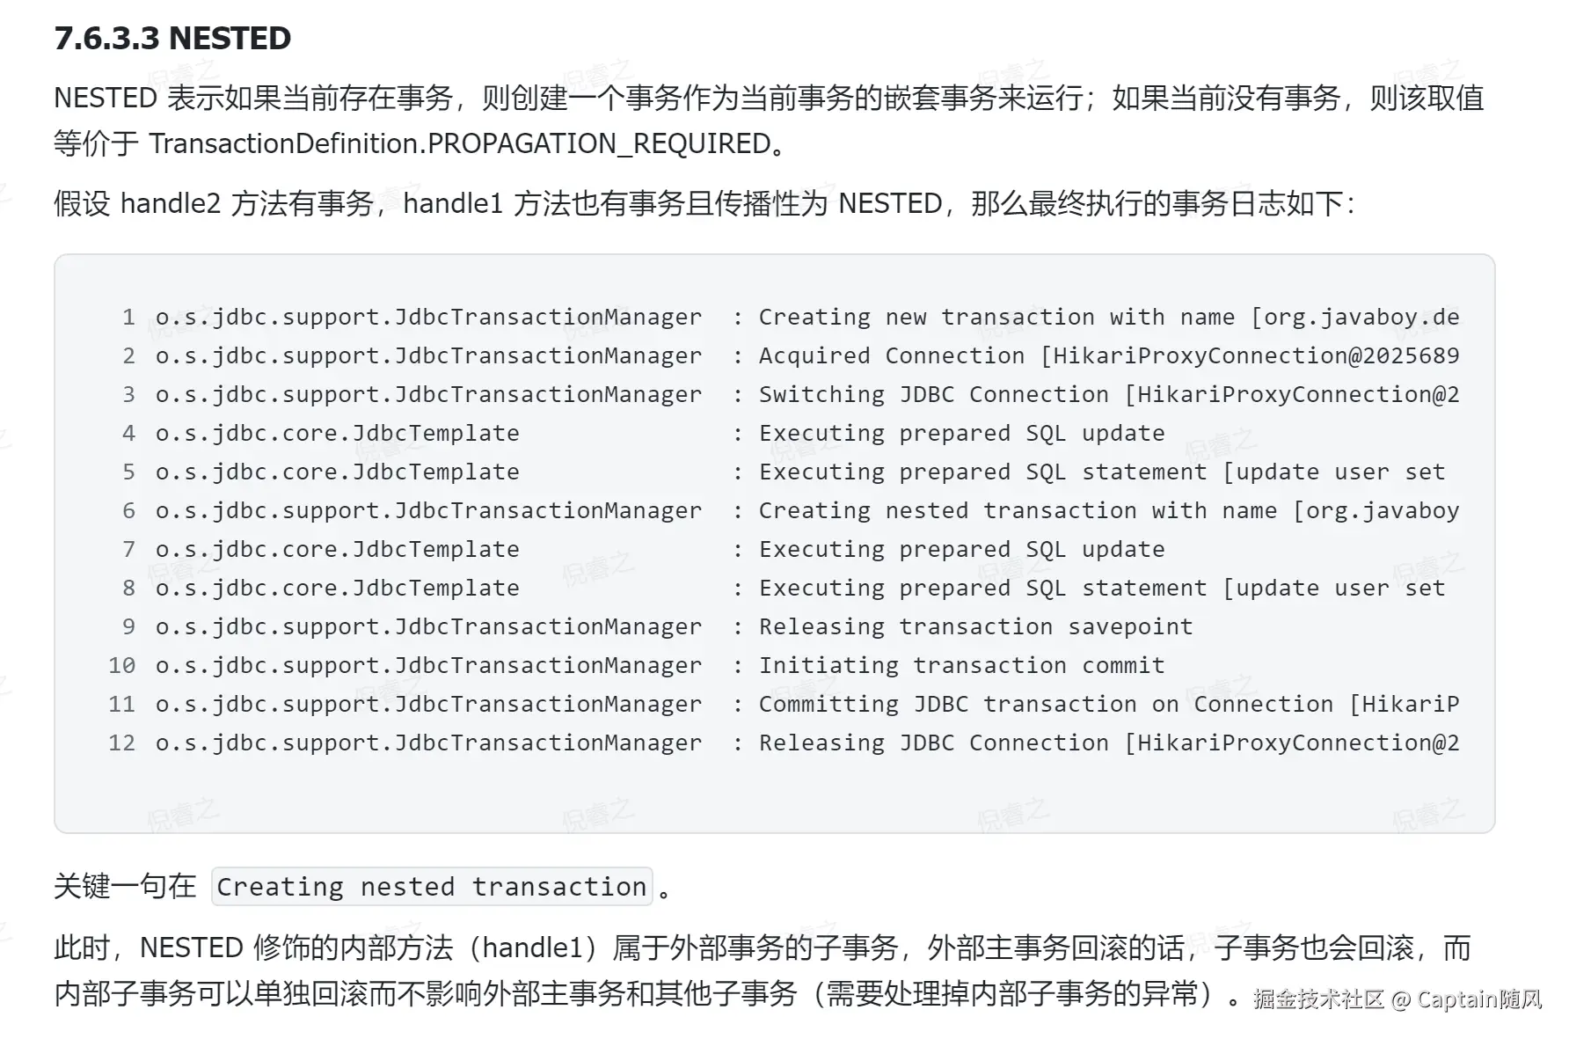Click the JdbcTransactionManager logger on line 9
Image resolution: width=1569 pixels, height=1039 pixels.
pyautogui.click(x=428, y=626)
